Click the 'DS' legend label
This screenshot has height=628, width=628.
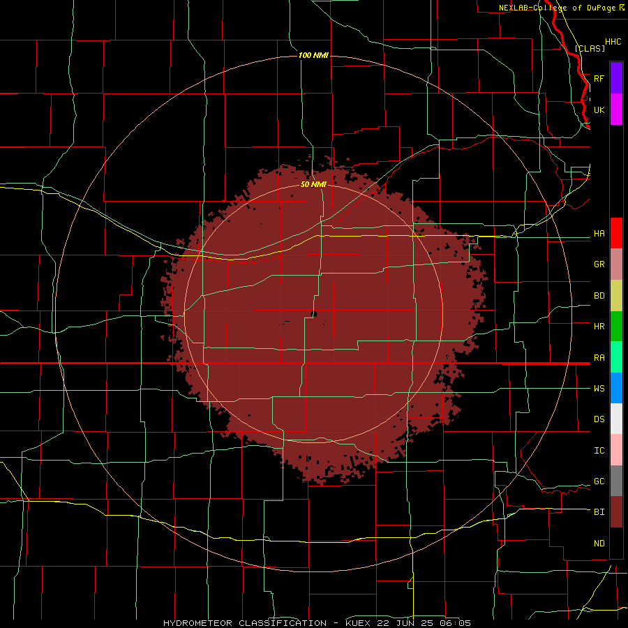point(599,419)
